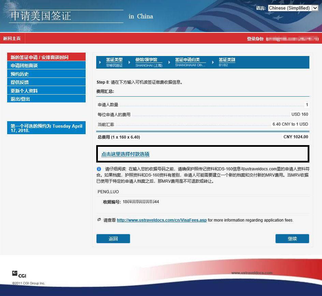Go to 预约历史 in sidebar
The image size is (322, 296).
point(20,74)
